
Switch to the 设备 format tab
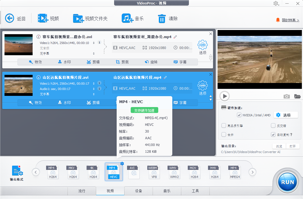(139, 191)
